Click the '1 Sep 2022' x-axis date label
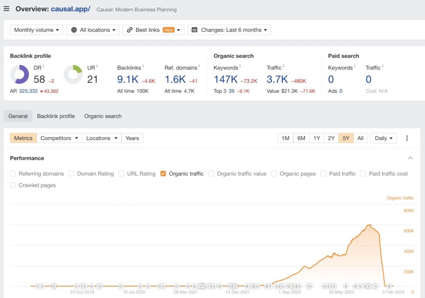Viewport: 425px width, 298px height. (289, 292)
